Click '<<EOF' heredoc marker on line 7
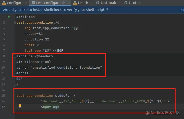This screenshot has height=119, width=184. click(58, 51)
